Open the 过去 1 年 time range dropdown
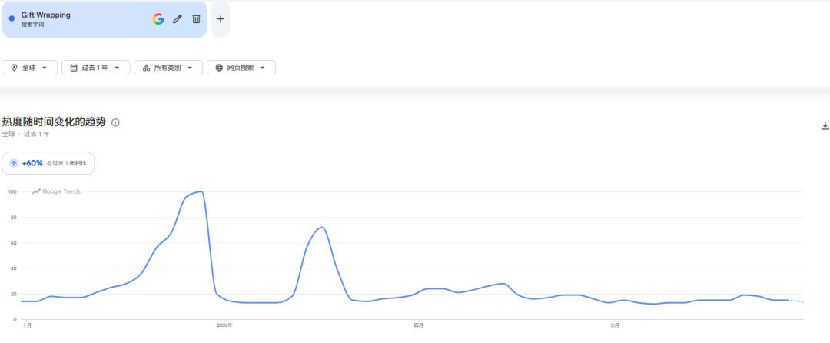The width and height of the screenshot is (830, 343). (x=96, y=68)
